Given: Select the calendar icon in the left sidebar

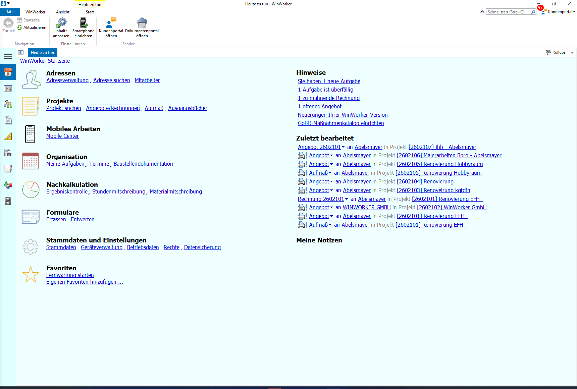Looking at the screenshot, I should coord(8,89).
